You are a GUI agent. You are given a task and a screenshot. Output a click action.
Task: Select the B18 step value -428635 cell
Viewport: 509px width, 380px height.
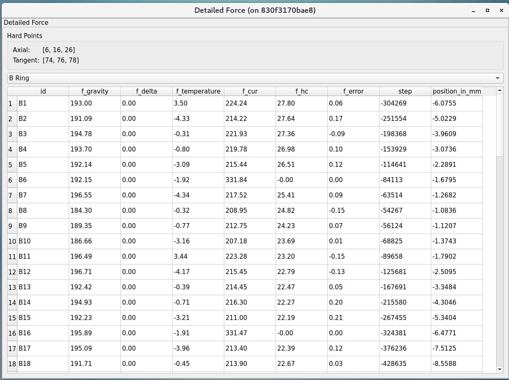[x=405, y=364]
